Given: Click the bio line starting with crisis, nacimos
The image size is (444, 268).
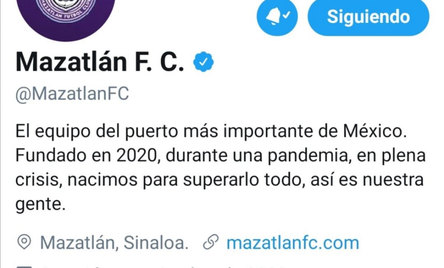Looking at the screenshot, I should click(219, 180).
